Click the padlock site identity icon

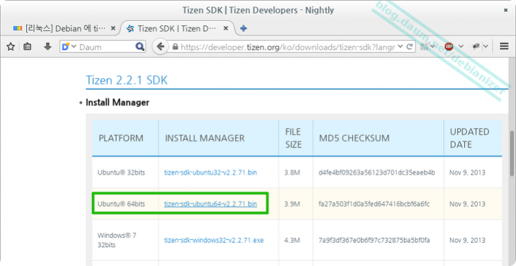click(175, 47)
